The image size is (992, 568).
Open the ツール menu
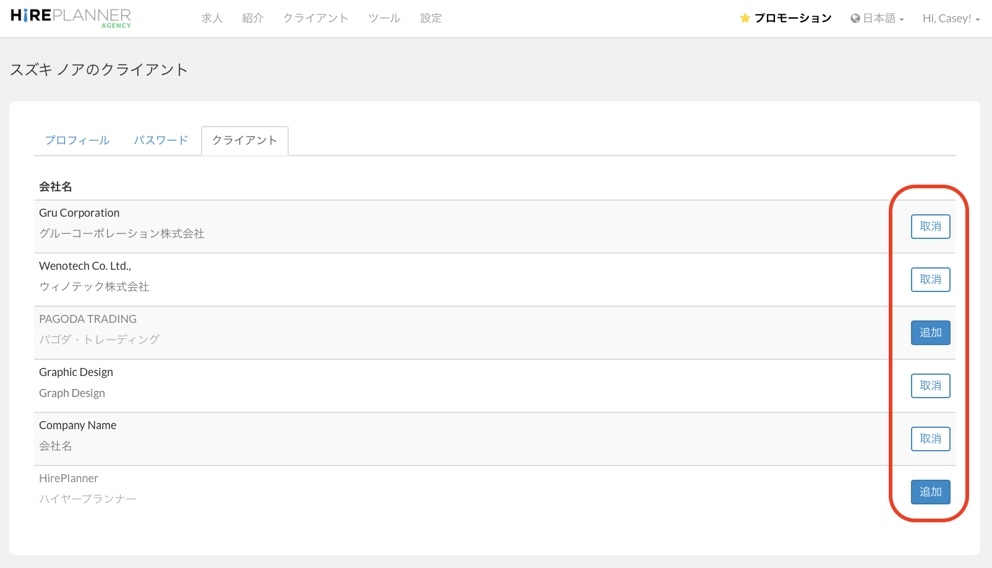(x=384, y=19)
